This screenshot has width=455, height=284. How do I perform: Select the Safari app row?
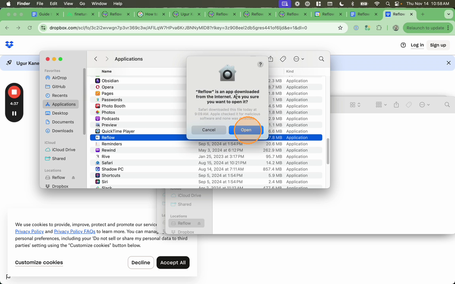point(206,163)
